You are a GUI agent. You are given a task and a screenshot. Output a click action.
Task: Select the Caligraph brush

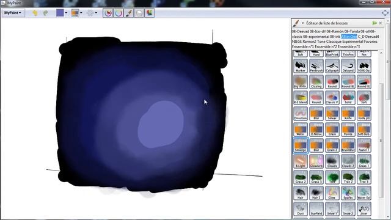[x=332, y=66]
